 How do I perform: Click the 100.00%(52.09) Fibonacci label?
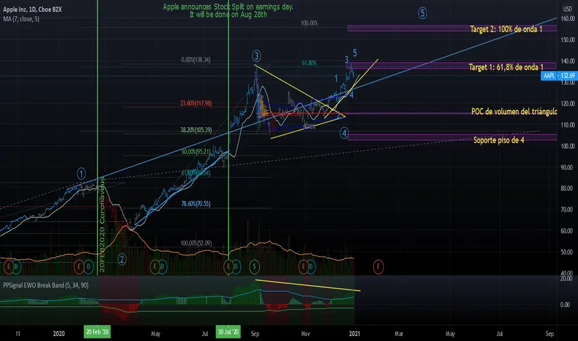pyautogui.click(x=196, y=243)
